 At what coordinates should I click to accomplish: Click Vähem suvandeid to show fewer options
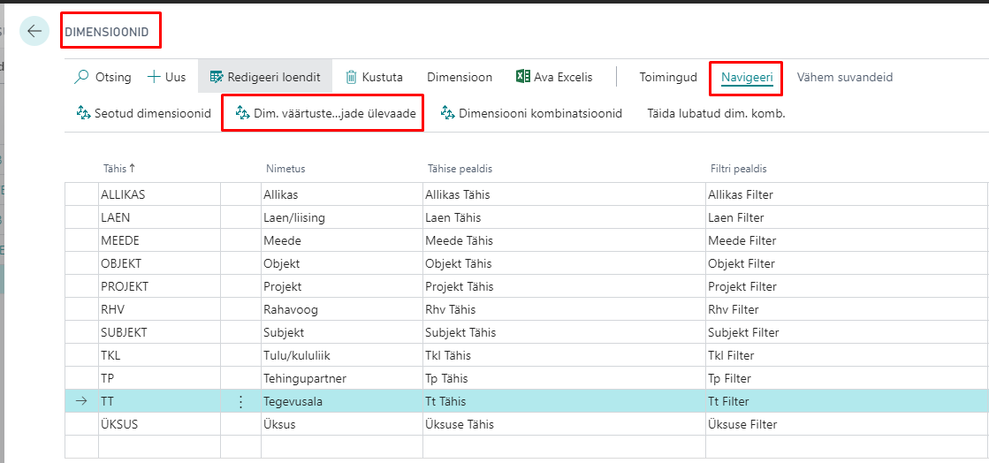[844, 78]
